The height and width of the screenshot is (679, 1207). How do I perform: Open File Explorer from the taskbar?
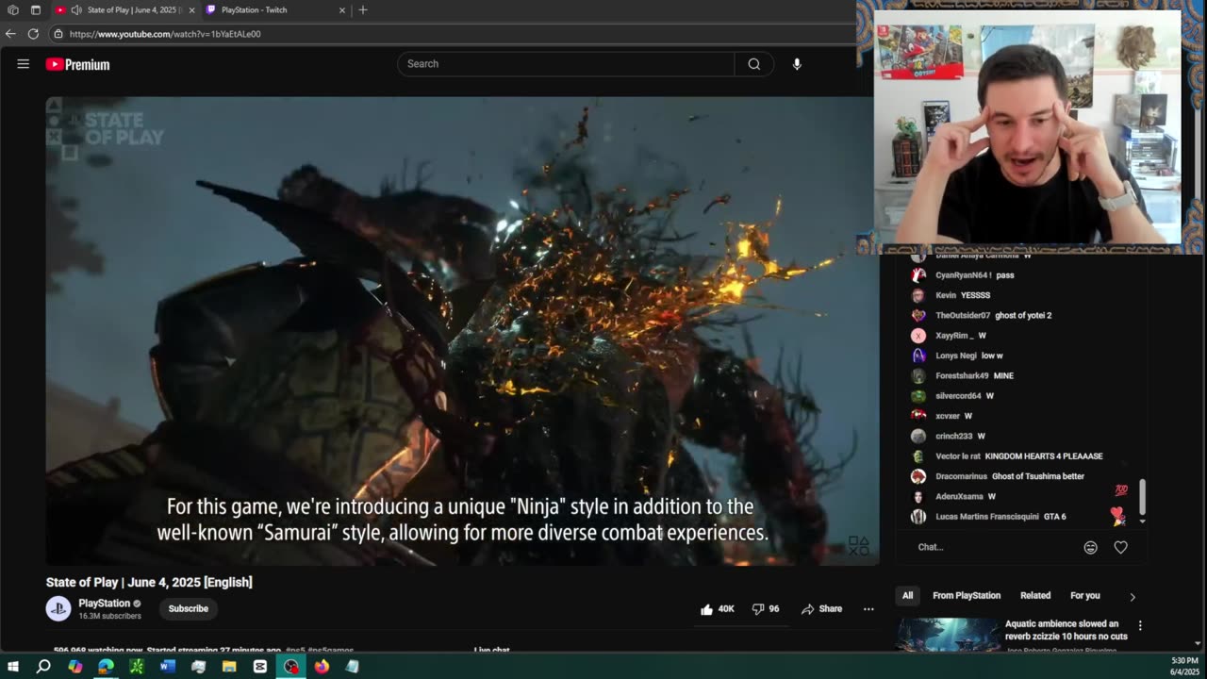(x=229, y=667)
